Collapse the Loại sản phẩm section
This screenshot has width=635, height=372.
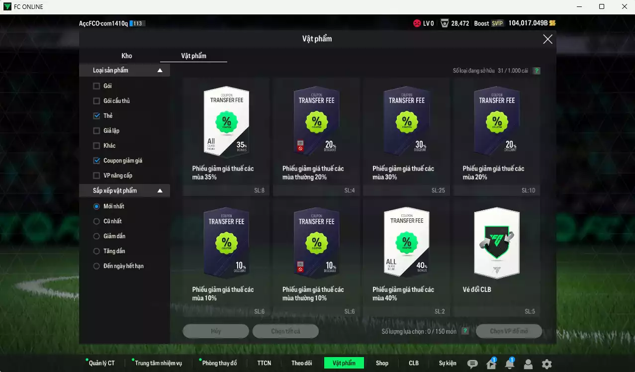[160, 71]
